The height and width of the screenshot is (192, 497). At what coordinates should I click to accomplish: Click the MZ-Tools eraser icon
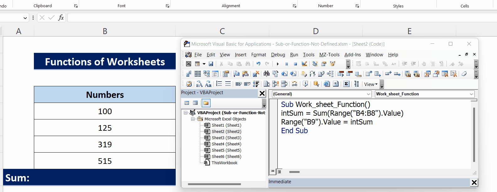[464, 74]
